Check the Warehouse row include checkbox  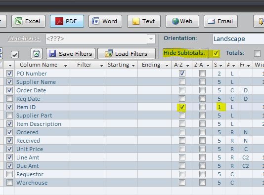[9, 183]
